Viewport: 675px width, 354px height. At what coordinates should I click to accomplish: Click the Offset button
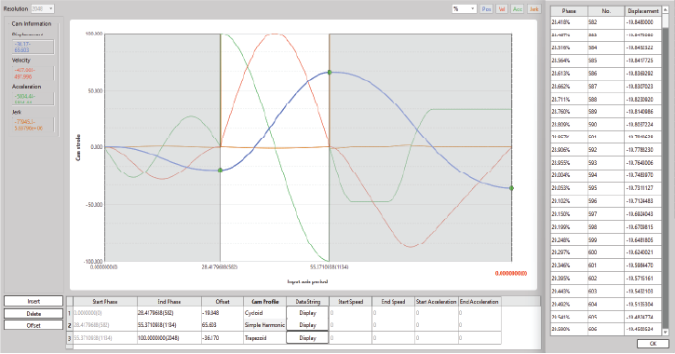point(34,325)
